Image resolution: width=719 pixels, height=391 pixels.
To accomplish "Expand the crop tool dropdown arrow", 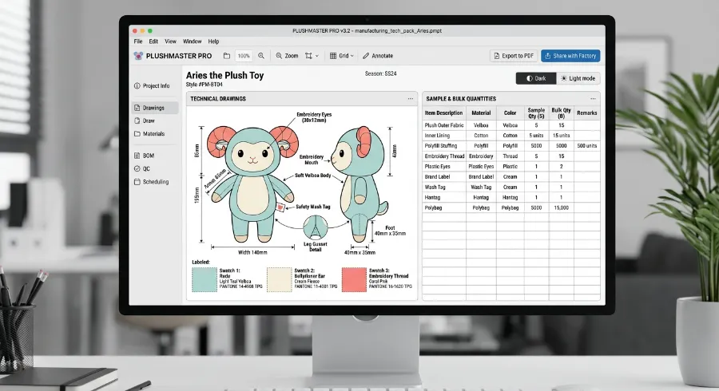I will tap(317, 56).
